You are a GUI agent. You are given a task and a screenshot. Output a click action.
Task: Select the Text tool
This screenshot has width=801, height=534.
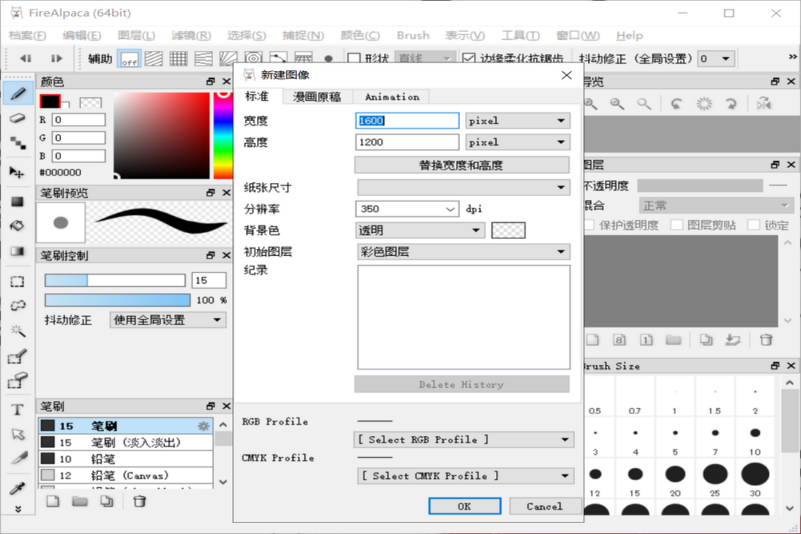pyautogui.click(x=16, y=408)
